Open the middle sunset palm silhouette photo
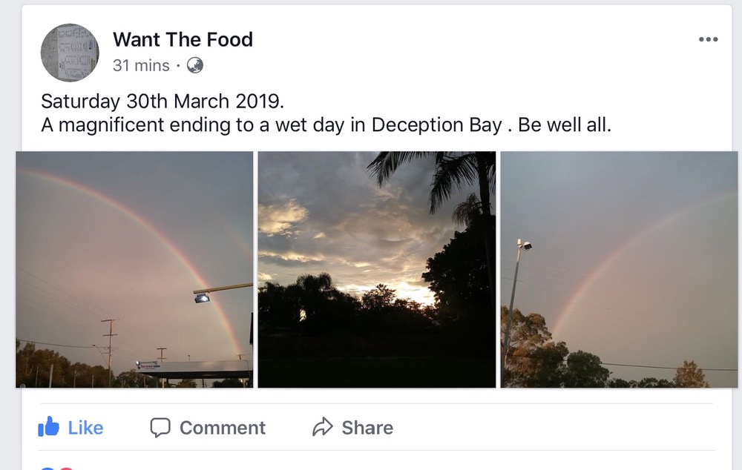Viewport: 742px width, 470px height. click(376, 269)
